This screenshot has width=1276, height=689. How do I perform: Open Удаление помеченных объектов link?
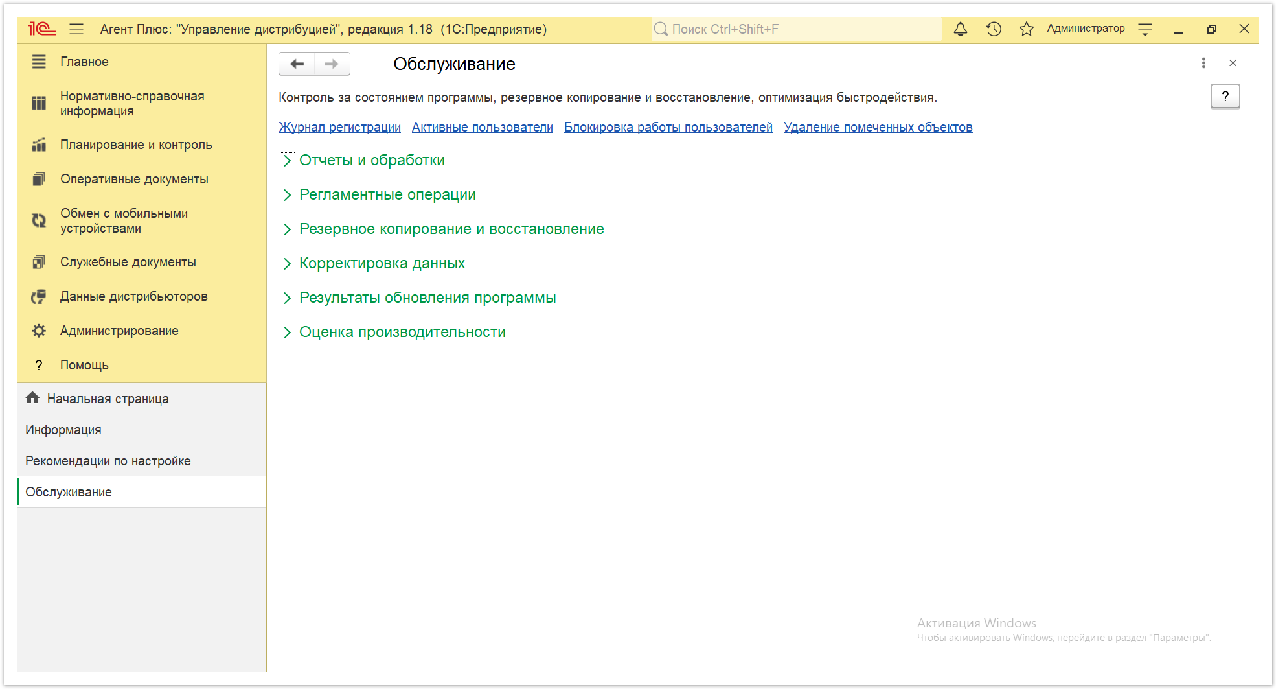click(878, 127)
